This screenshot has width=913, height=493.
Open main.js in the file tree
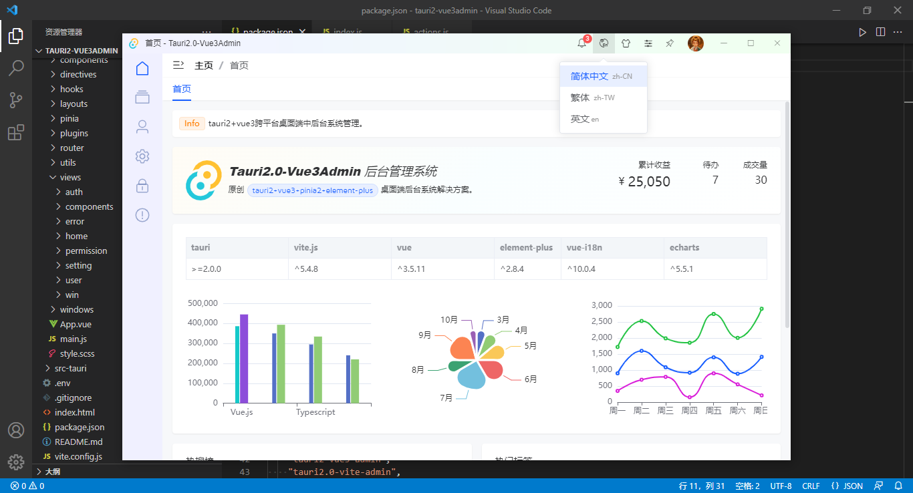click(x=74, y=339)
